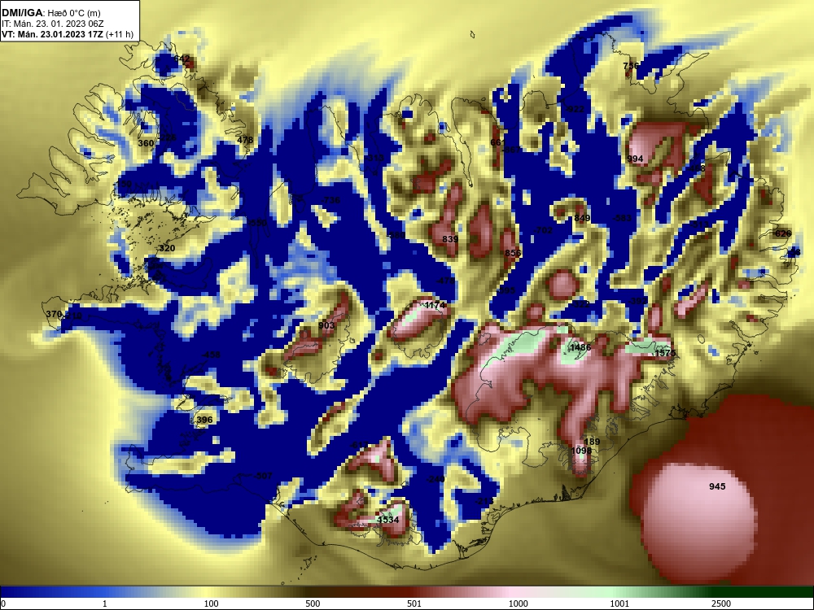814x610 pixels.
Task: Click the map value 994
Action: click(635, 159)
